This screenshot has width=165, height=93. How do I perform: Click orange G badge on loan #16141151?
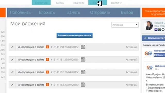47,59
